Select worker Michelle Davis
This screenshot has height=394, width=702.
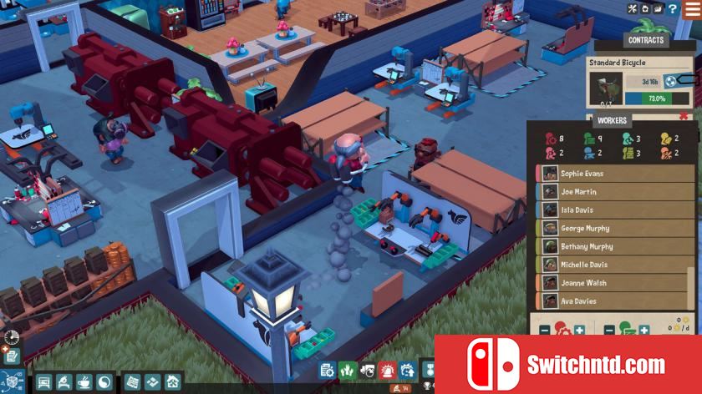tap(615, 265)
